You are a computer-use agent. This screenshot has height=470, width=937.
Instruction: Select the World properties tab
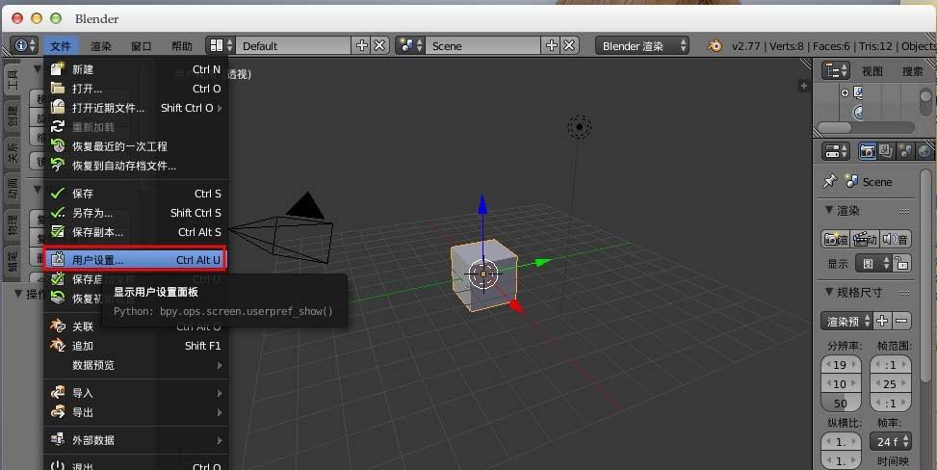[924, 151]
